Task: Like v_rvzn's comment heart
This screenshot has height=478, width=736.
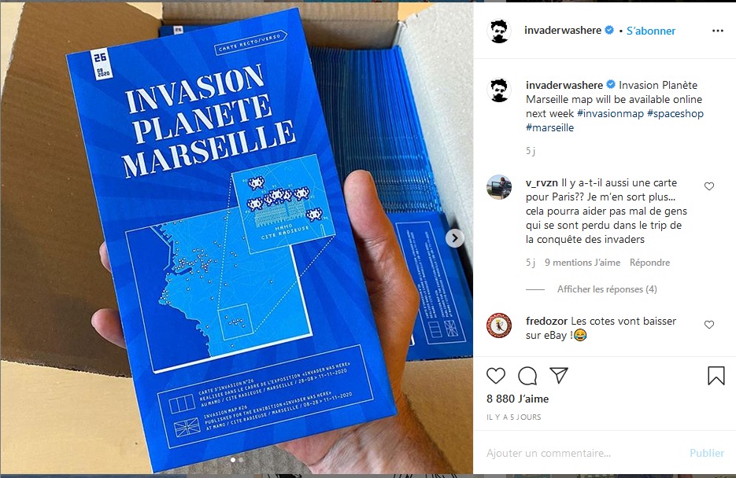Action: pyautogui.click(x=709, y=186)
